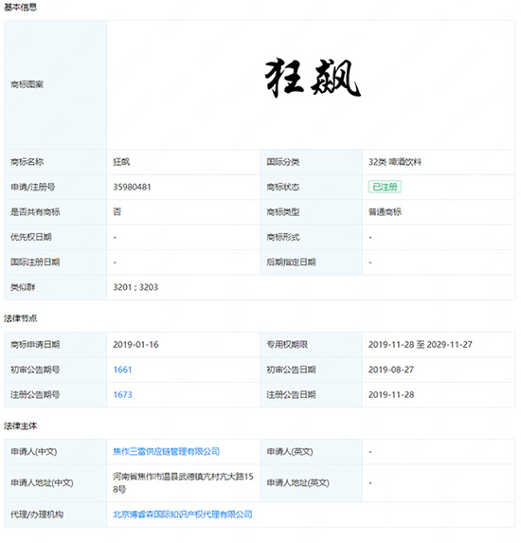Click the 商标申请日期 label cell
This screenshot has width=521, height=543.
(55, 345)
